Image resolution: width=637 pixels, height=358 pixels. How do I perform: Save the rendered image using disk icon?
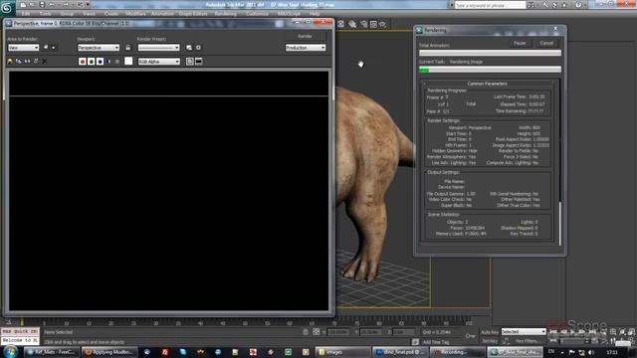click(10, 62)
